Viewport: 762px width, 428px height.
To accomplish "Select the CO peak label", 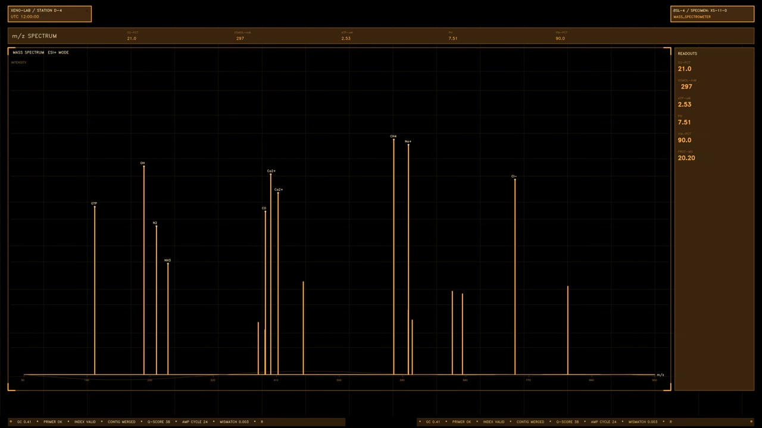I will click(x=264, y=208).
